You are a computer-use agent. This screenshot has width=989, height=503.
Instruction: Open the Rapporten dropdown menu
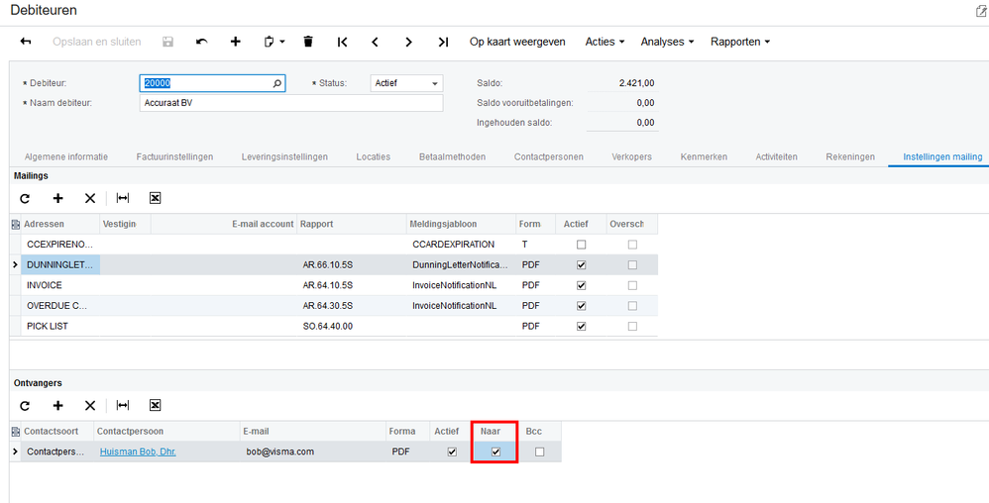click(x=740, y=42)
